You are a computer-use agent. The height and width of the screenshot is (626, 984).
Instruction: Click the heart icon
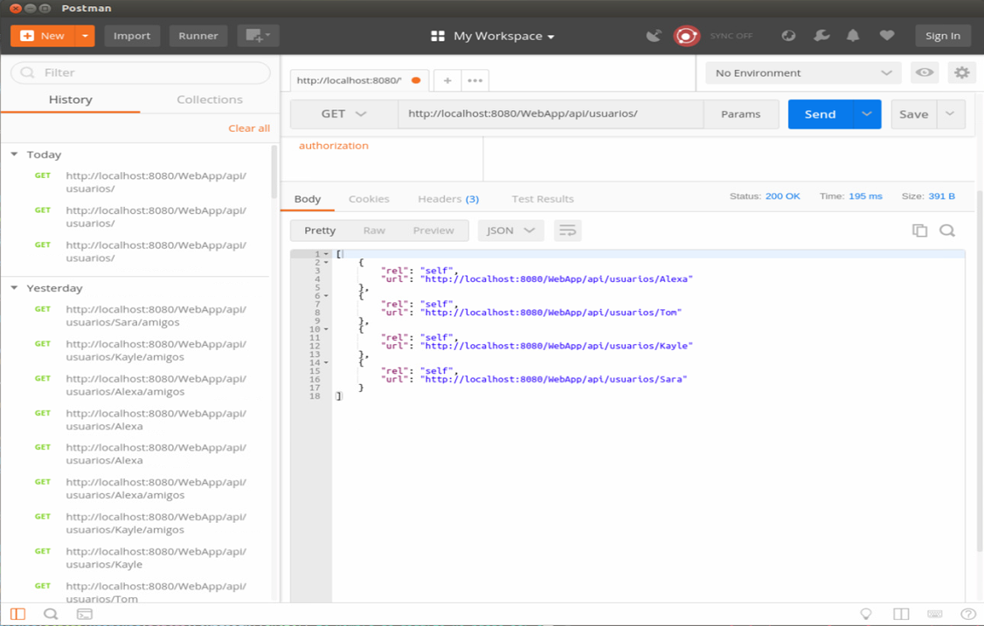click(887, 36)
